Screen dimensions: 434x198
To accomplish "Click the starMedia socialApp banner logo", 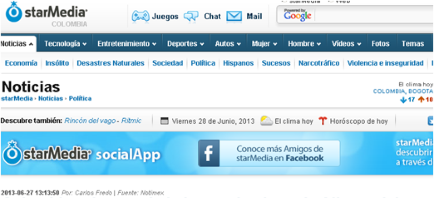I will 81,154.
